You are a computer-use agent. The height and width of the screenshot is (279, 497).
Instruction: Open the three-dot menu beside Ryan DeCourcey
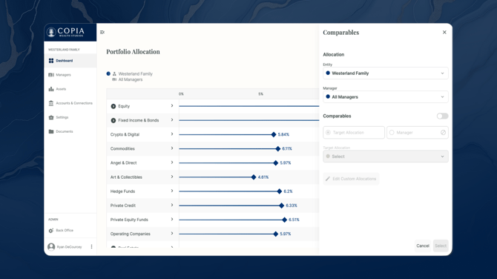pos(91,246)
